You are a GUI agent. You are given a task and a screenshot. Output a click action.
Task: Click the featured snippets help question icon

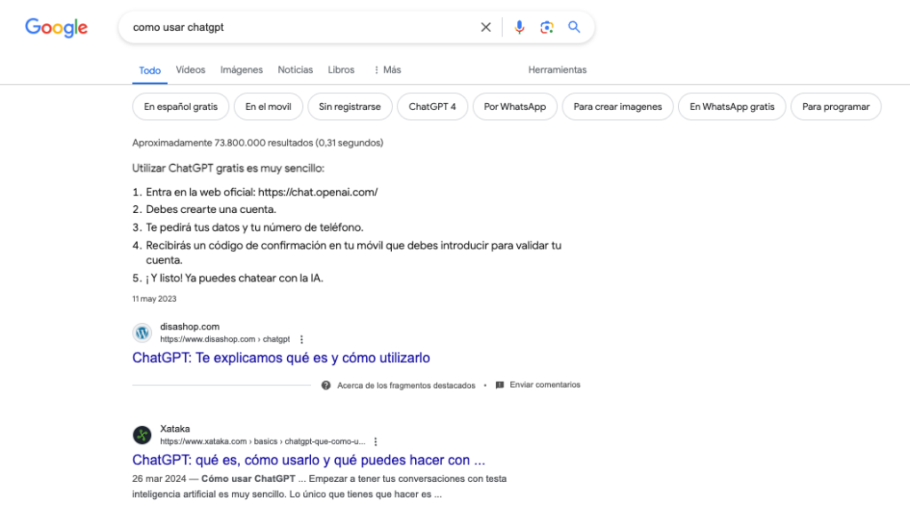[x=326, y=385]
